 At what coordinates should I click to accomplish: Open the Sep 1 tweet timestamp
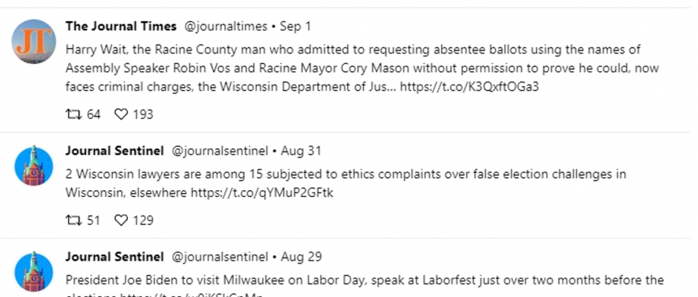pos(296,27)
